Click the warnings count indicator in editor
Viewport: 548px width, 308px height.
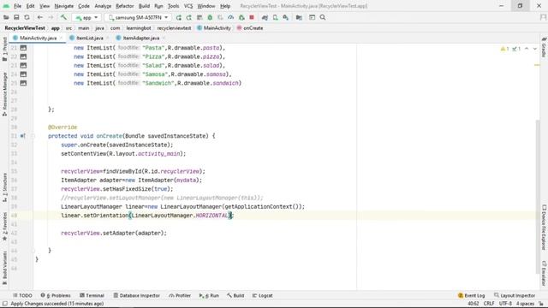[504, 49]
